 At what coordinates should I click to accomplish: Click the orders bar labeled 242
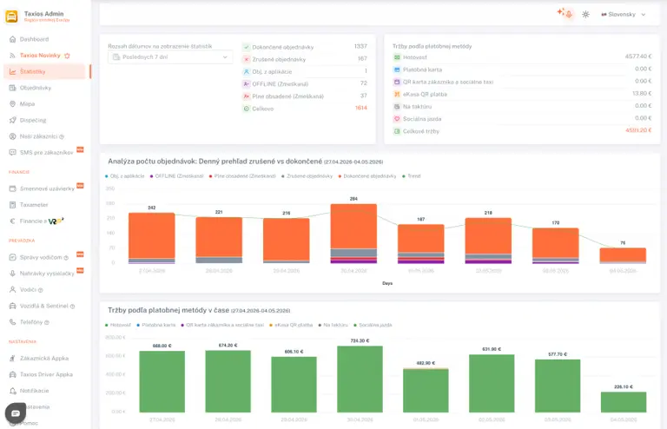pos(152,238)
